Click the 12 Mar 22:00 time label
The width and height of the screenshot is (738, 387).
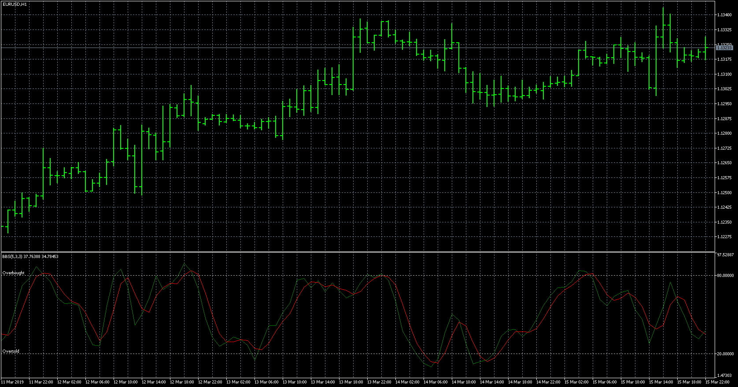[x=210, y=382]
